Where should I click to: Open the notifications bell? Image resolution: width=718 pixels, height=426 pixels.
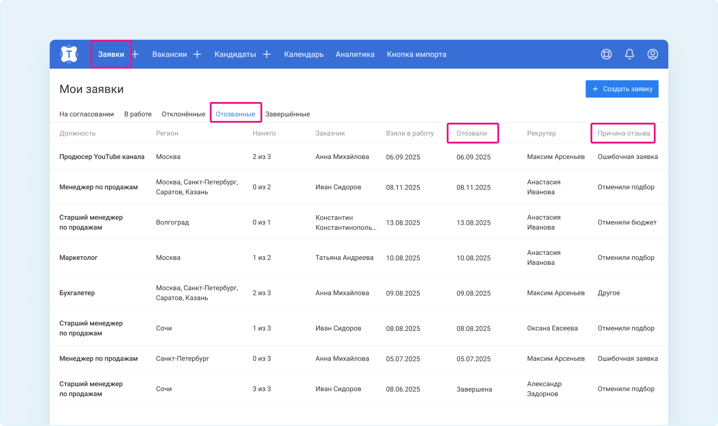[629, 54]
